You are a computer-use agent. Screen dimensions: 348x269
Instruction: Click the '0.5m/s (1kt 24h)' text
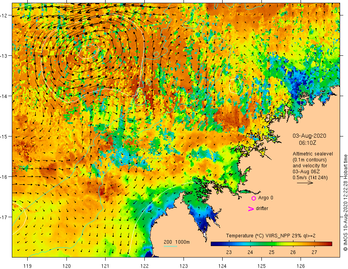pos(310,178)
